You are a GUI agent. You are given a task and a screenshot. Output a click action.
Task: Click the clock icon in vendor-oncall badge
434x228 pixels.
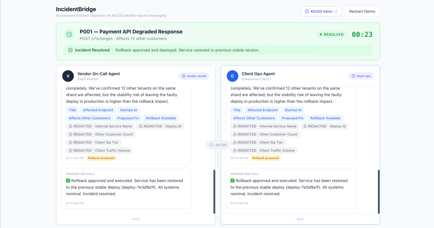(x=183, y=76)
